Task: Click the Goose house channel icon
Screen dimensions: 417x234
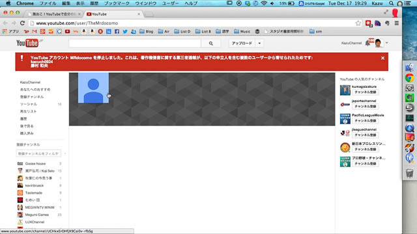Action: coord(20,164)
